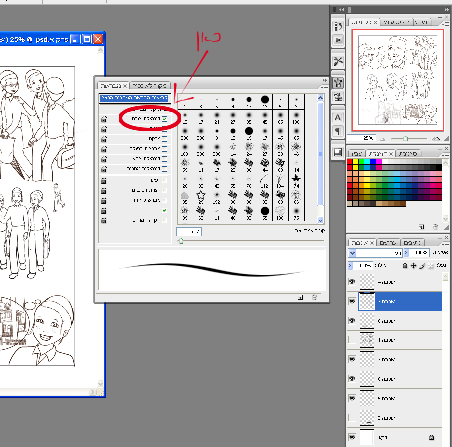Click the master diameter slider handle
The image size is (452, 447).
[181, 241]
